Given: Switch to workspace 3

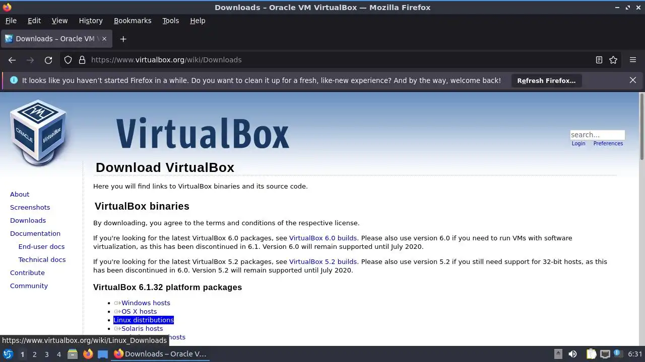Looking at the screenshot, I should pos(46,354).
